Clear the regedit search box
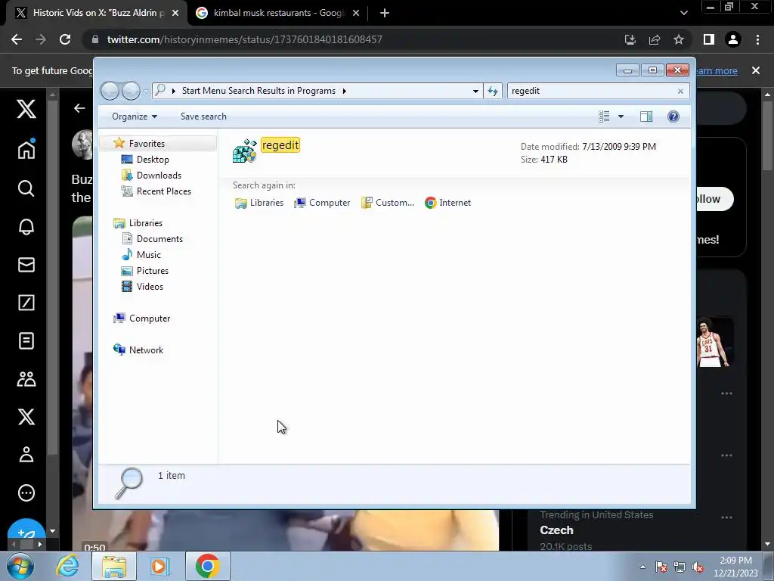This screenshot has width=774, height=581. point(681,92)
